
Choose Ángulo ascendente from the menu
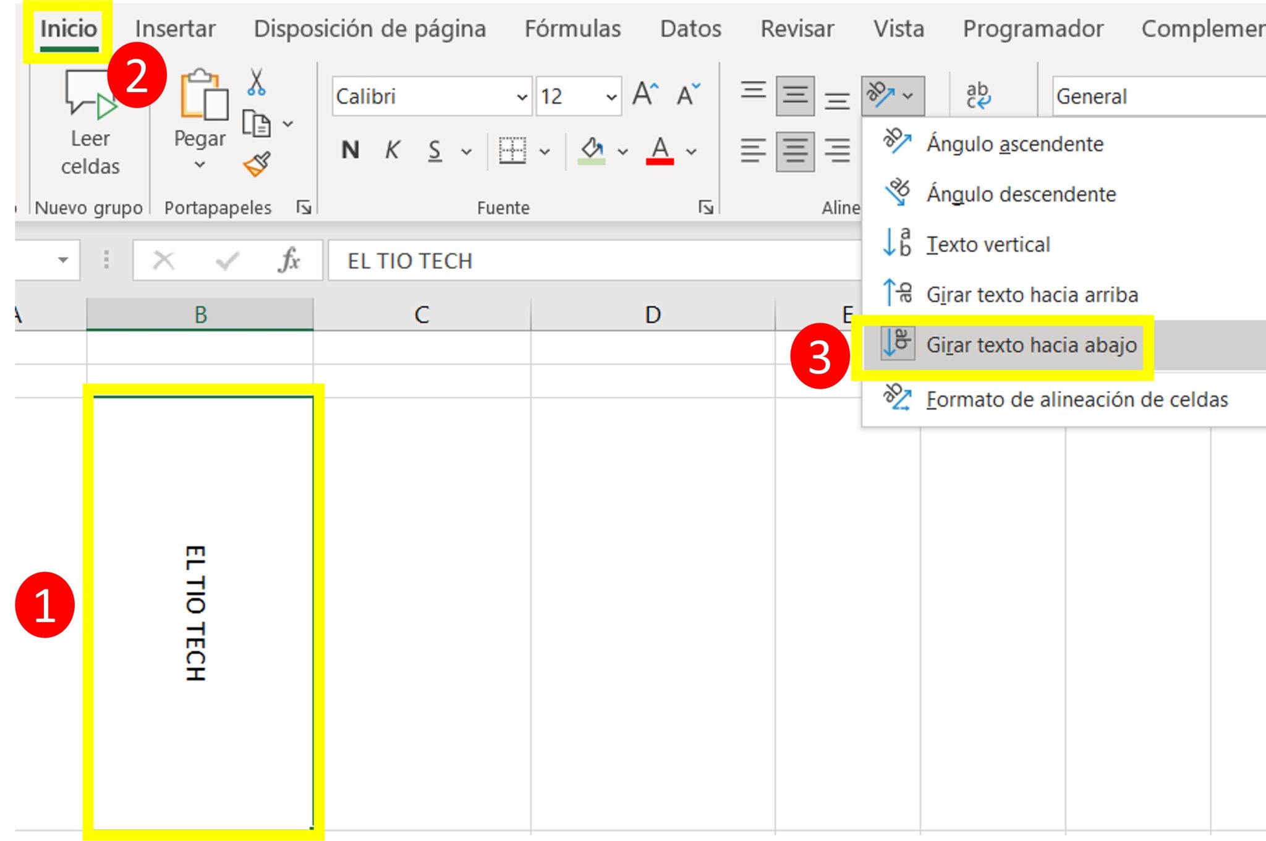(1014, 143)
